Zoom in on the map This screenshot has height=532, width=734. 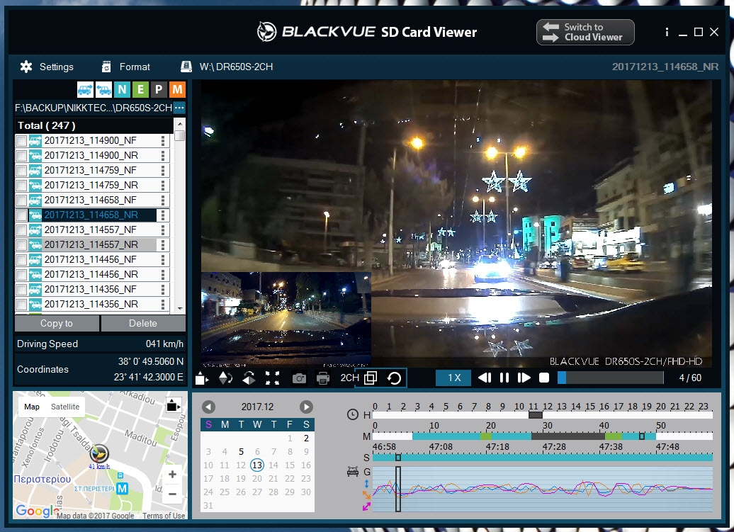(172, 474)
